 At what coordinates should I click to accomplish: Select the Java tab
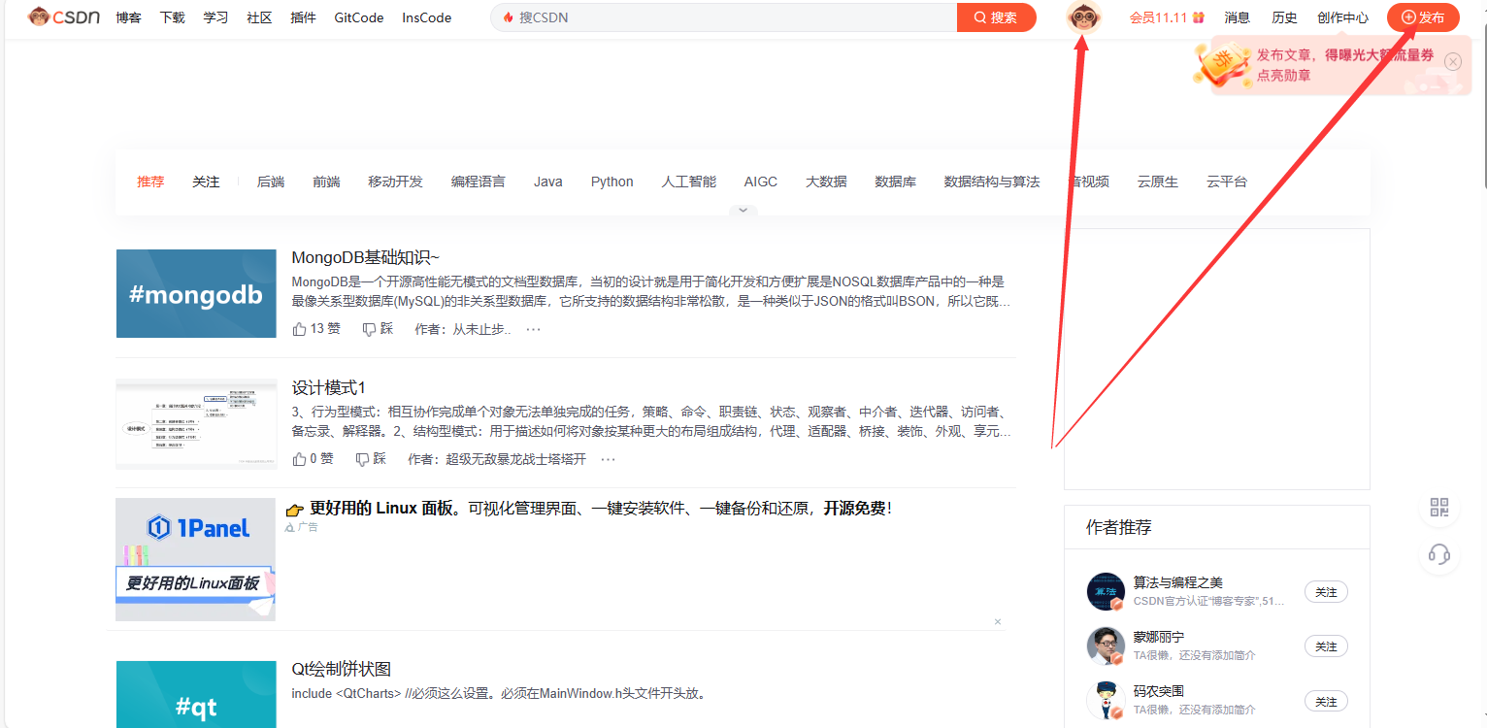coord(548,182)
